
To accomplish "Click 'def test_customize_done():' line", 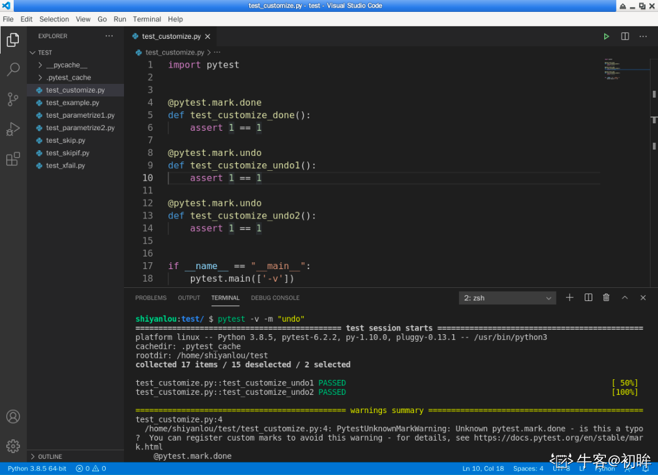I will coord(239,115).
